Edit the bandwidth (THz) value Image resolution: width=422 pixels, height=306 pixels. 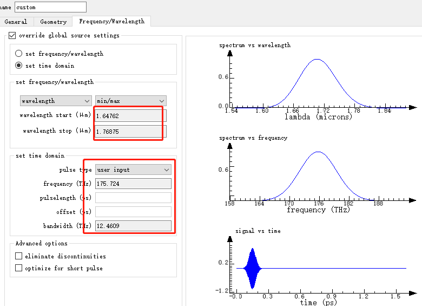click(x=133, y=226)
